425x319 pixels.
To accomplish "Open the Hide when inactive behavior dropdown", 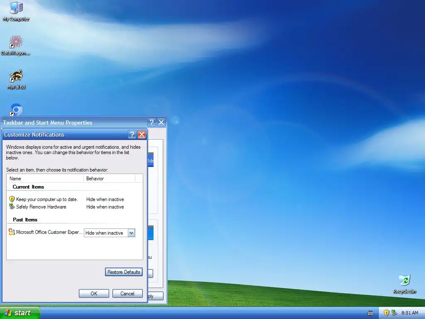I will click(x=131, y=233).
